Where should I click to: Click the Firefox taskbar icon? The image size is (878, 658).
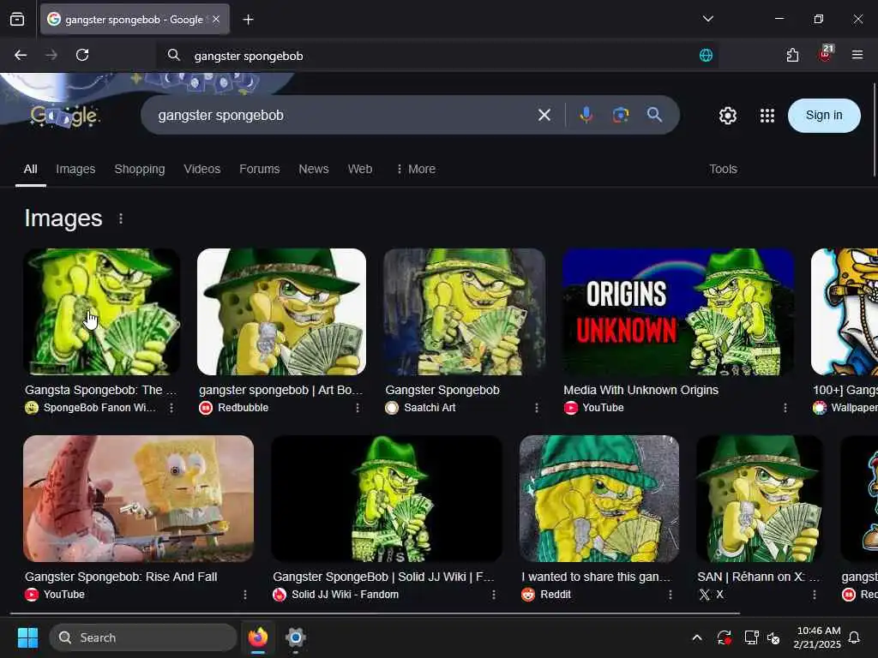coord(258,637)
